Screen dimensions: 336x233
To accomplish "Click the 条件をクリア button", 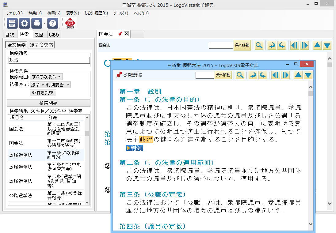I will [43, 92].
